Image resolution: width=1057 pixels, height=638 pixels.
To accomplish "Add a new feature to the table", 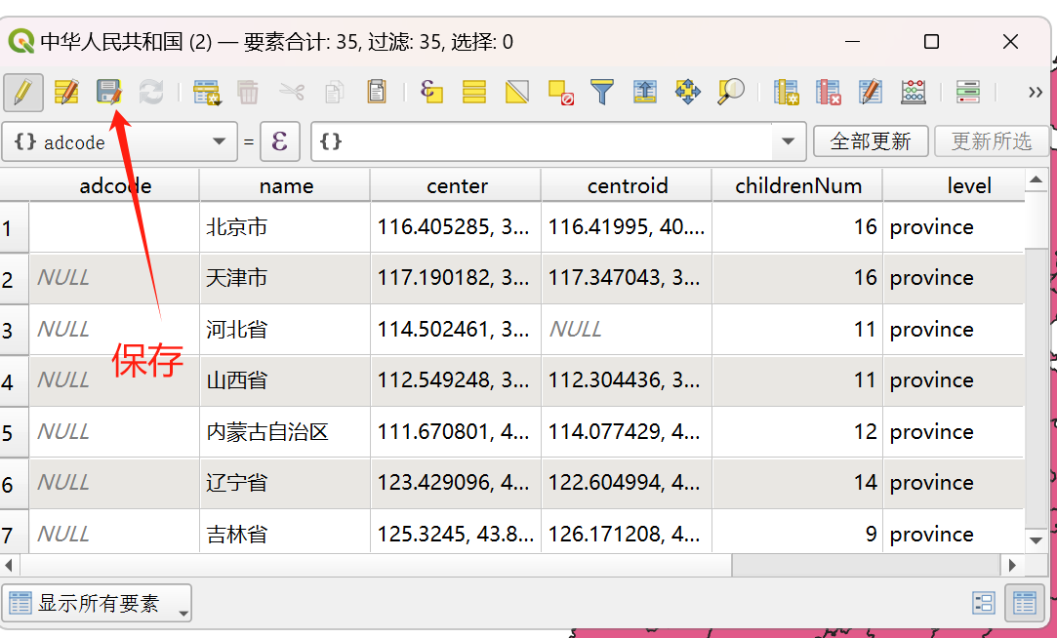I will point(206,92).
